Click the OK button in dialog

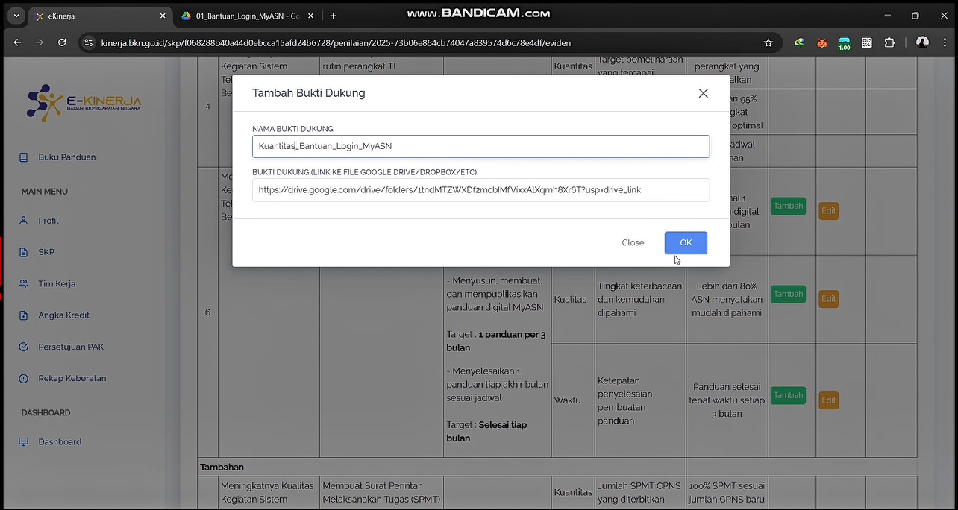[x=686, y=243]
